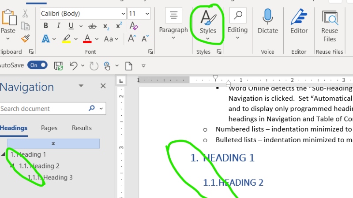353x198 pixels.
Task: Open the Font dialog launcher
Action: [x=150, y=52]
